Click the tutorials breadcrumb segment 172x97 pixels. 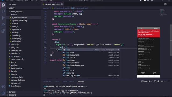(x=46, y=8)
